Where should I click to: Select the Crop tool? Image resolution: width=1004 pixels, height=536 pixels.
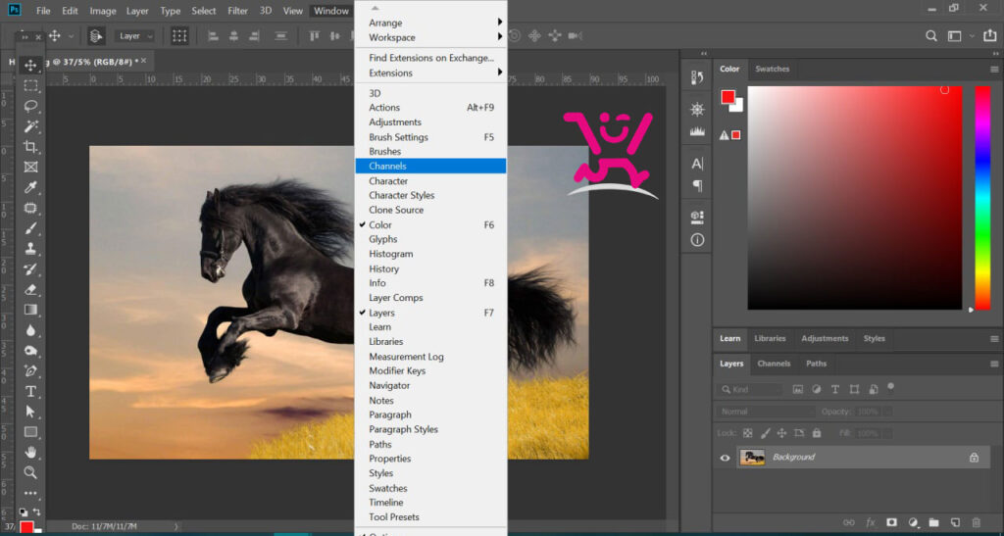(30, 146)
